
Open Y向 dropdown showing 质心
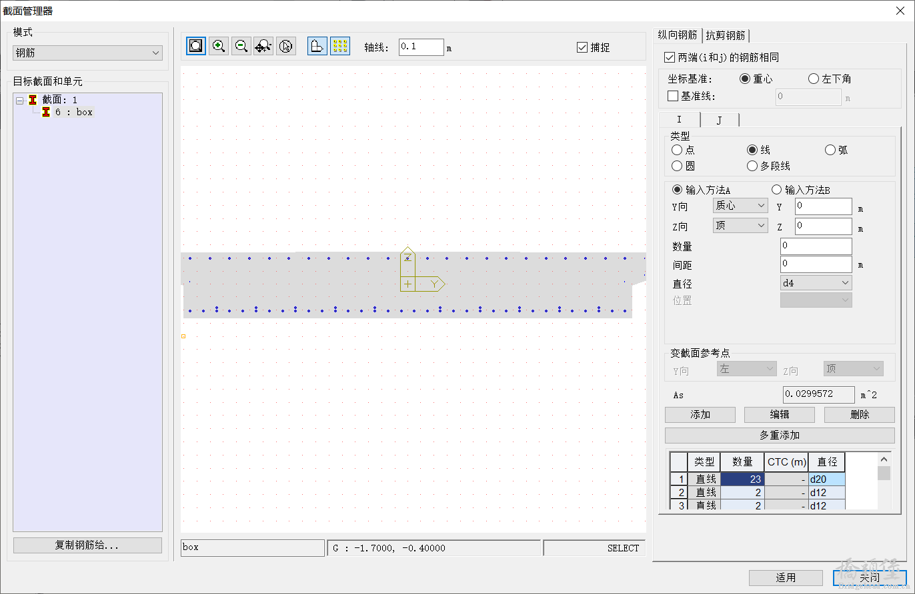click(x=740, y=206)
